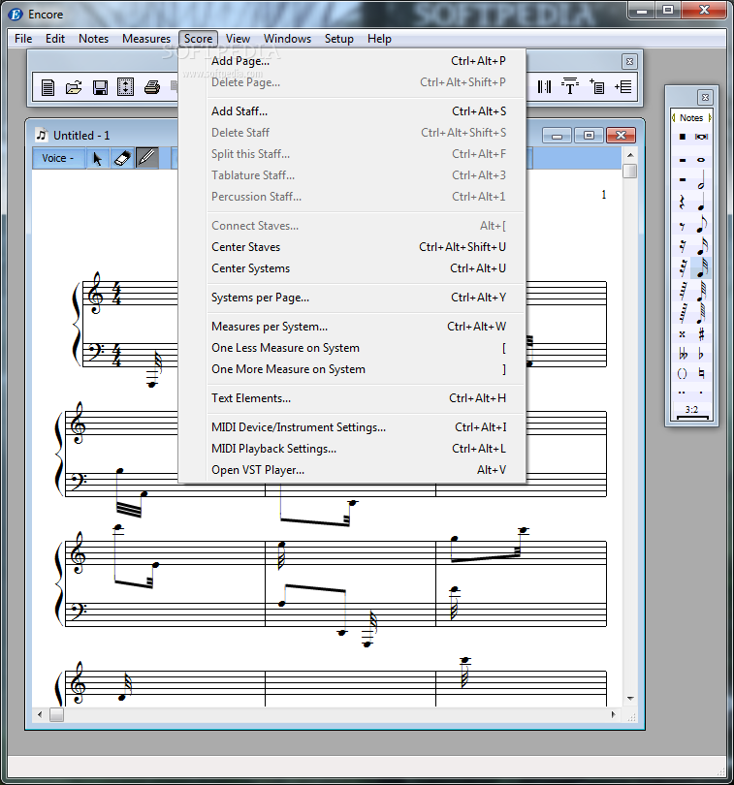Viewport: 734px width, 785px height.
Task: Pick the half note in Notes palette
Action: tap(701, 180)
